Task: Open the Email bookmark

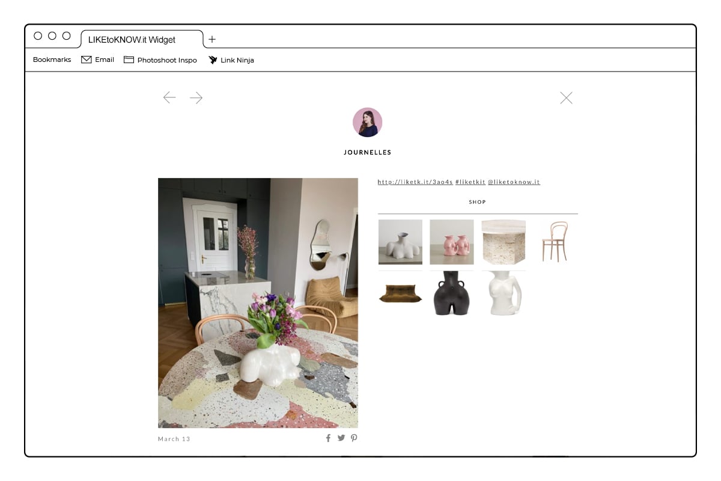Action: click(x=97, y=60)
